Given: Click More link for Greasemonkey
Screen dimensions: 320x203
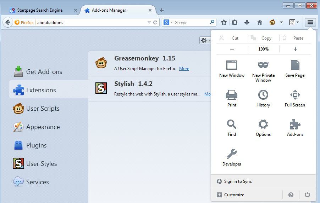Looking at the screenshot, I should click(x=184, y=69).
